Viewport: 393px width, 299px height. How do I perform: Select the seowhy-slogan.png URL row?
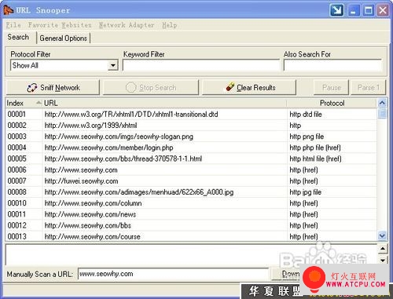coord(191,137)
